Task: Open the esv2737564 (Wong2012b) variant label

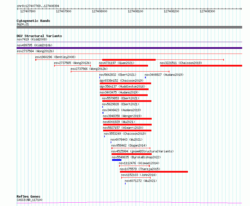Action: (x=35, y=51)
